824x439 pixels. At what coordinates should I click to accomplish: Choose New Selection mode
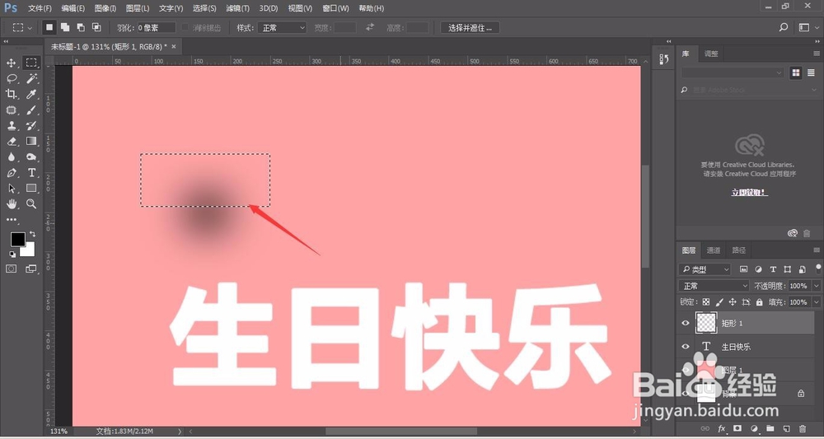coord(49,27)
